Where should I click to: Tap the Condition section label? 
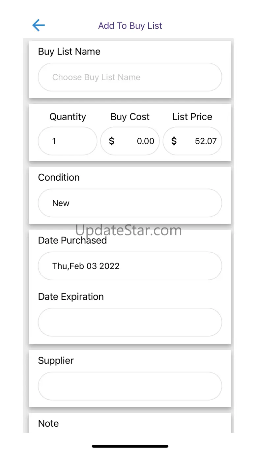[59, 177]
